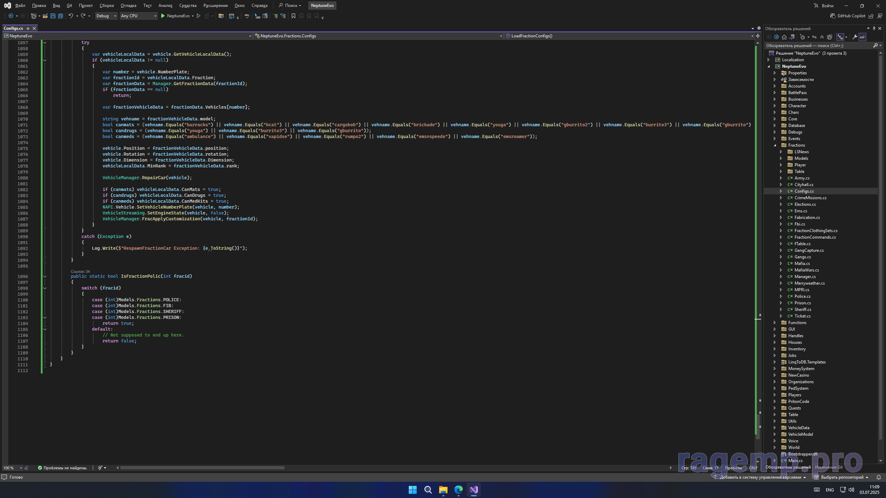Open the Отладка menu
This screenshot has height=498, width=886.
128,6
